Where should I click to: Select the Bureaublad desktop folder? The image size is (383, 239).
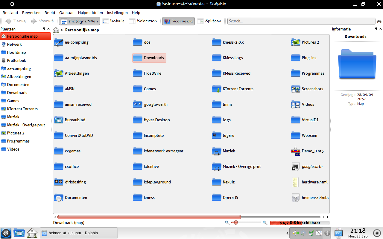pos(69,120)
